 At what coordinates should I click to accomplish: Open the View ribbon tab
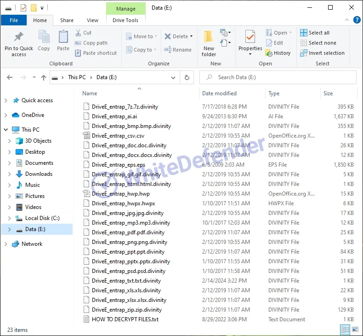coord(92,20)
